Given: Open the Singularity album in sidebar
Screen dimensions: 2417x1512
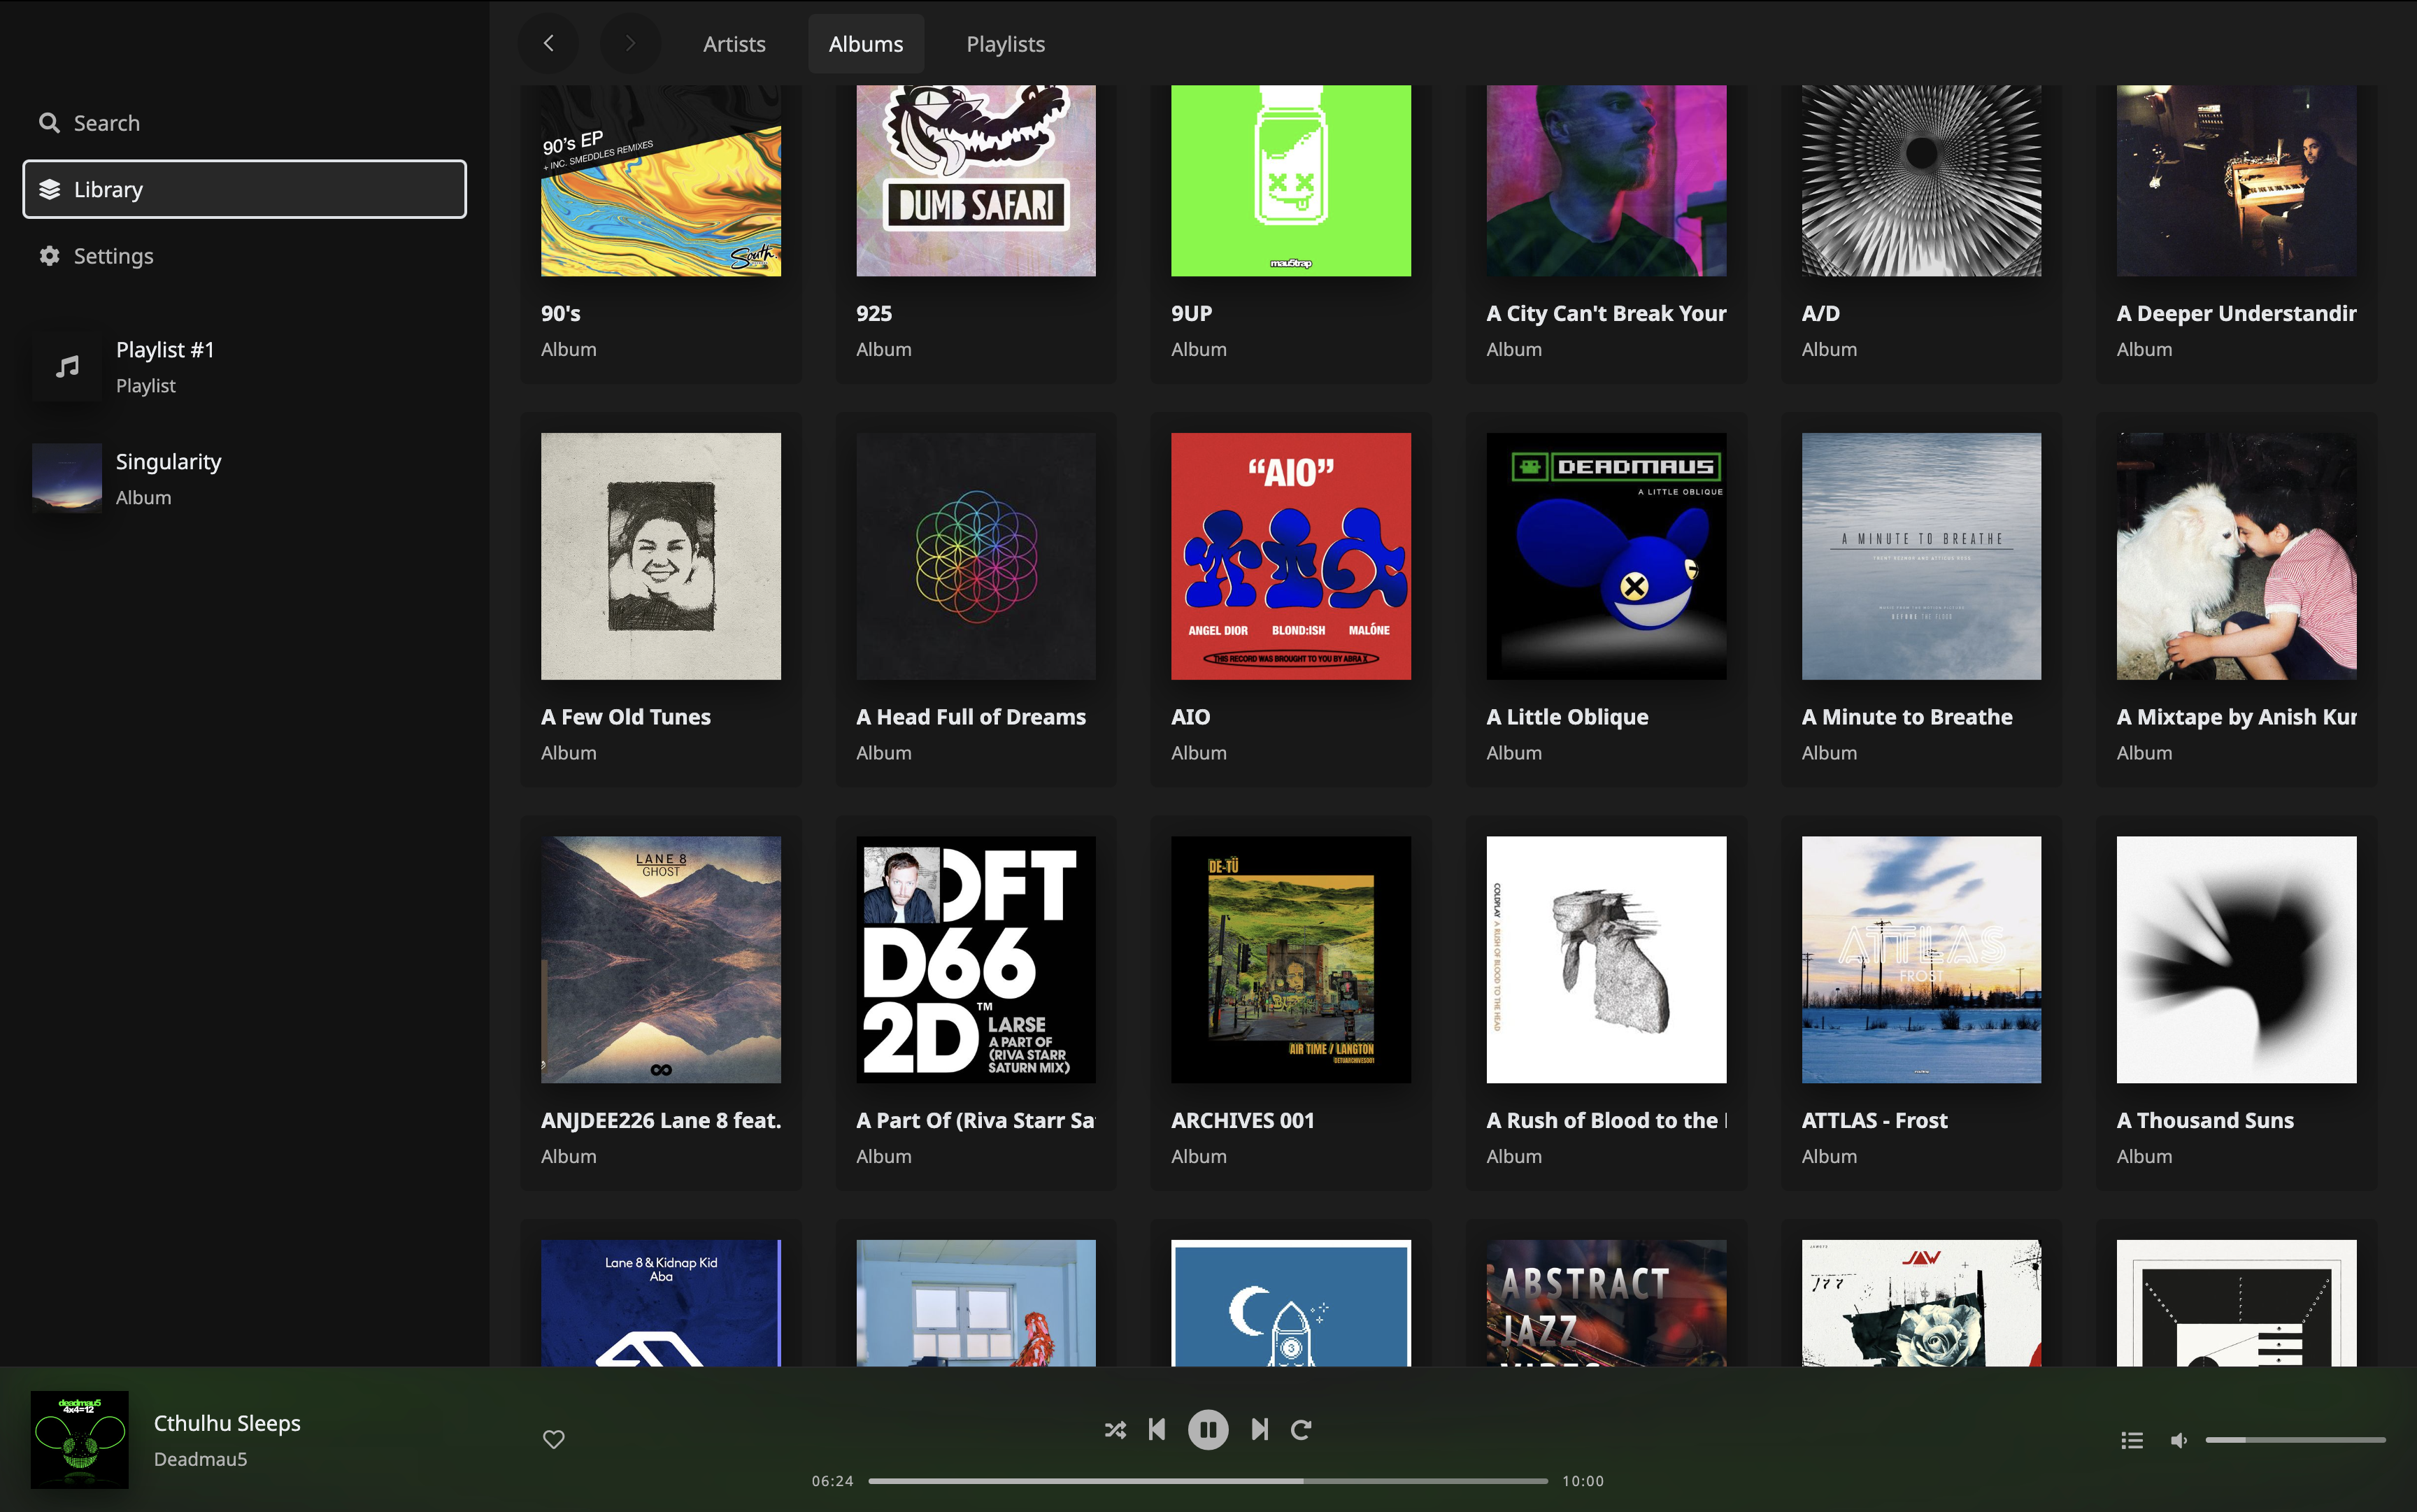Looking at the screenshot, I should point(244,478).
